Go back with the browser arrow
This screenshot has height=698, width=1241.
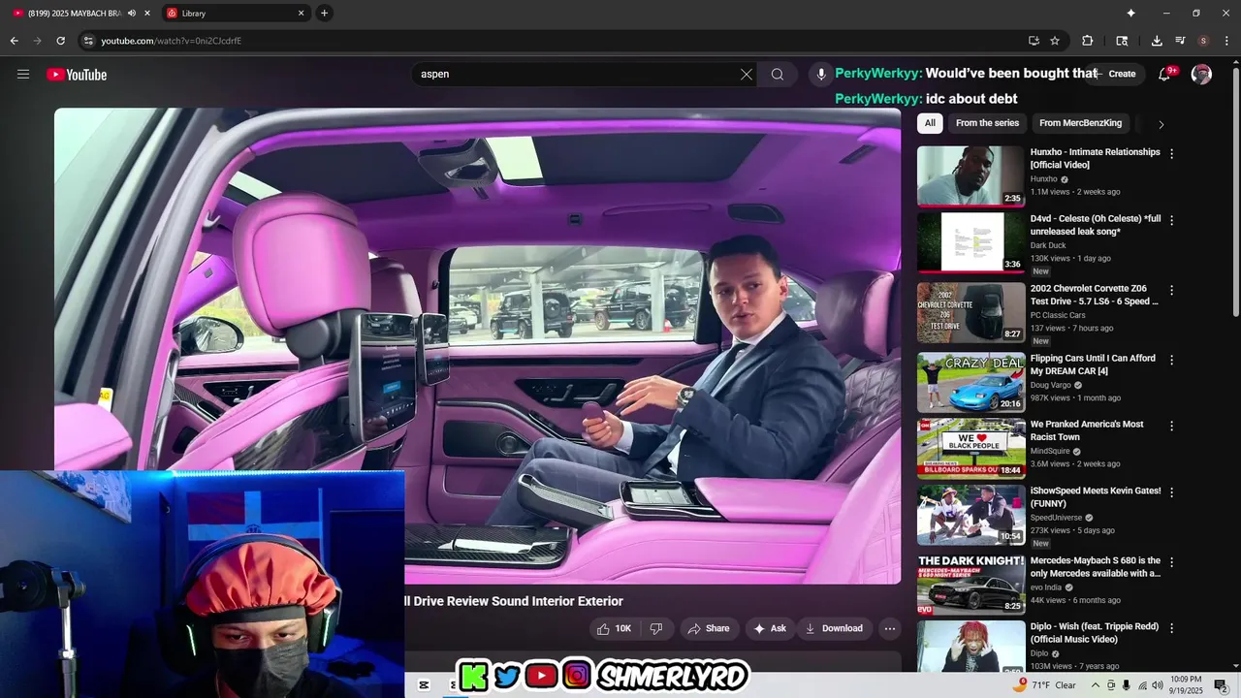tap(14, 41)
